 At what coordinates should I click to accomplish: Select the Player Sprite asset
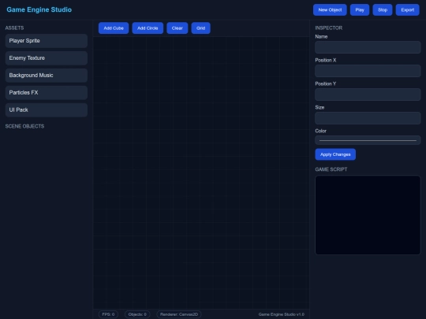[47, 41]
